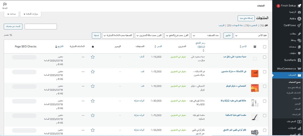The image size is (303, 136).
Task: Sort products by التاريخ date column
Action: tap(59, 46)
